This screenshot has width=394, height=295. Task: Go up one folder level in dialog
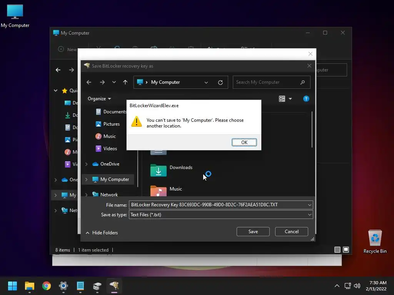(x=125, y=82)
